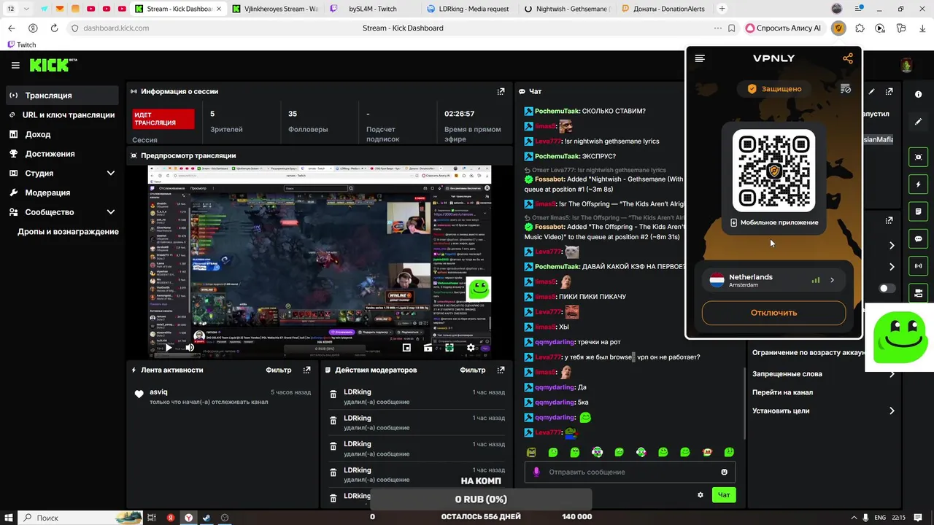Image resolution: width=934 pixels, height=525 pixels.
Task: Expand the Студия sidebar section
Action: pos(111,174)
